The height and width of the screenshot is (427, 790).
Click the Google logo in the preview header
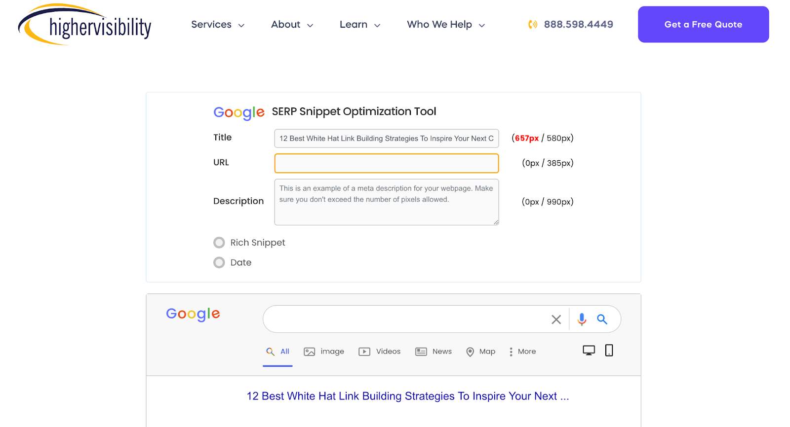coord(193,314)
